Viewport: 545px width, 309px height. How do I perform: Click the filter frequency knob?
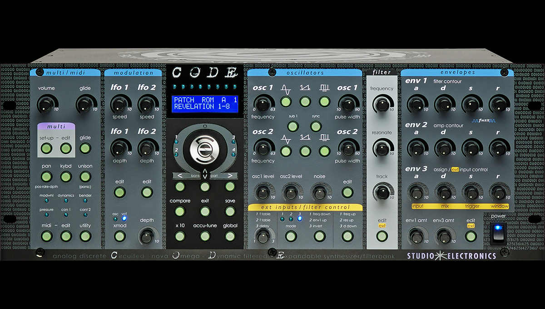pos(382,105)
